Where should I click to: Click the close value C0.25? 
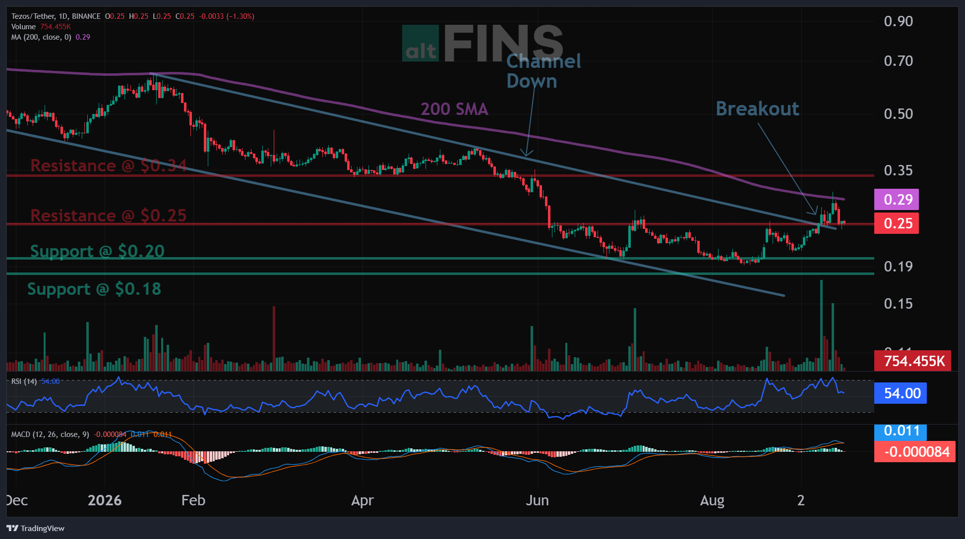185,16
